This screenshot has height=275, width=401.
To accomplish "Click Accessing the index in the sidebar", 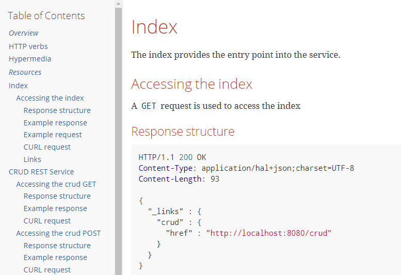I will (x=50, y=98).
